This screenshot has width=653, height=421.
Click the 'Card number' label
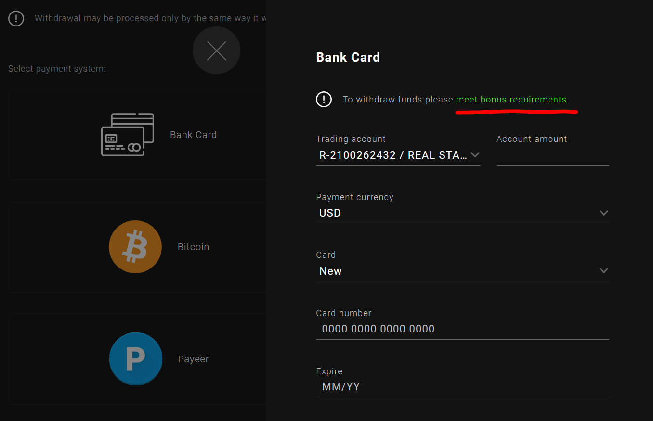(x=343, y=313)
